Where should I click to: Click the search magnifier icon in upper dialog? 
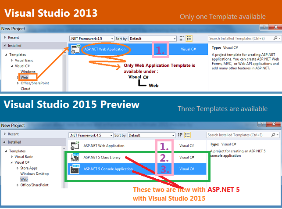click(x=275, y=38)
